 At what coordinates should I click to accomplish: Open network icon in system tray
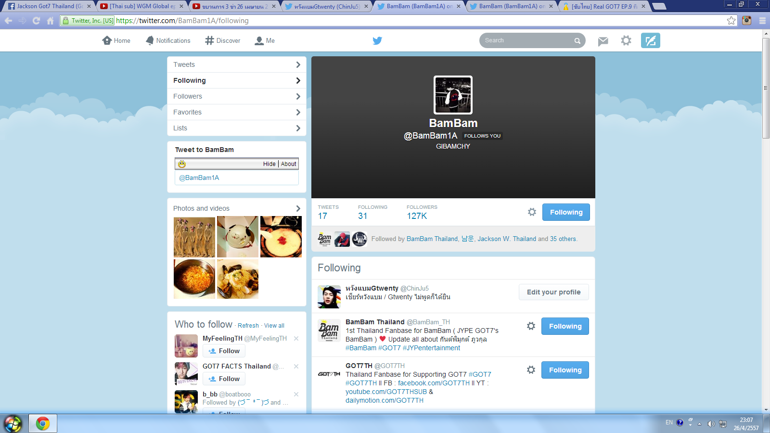click(x=723, y=423)
